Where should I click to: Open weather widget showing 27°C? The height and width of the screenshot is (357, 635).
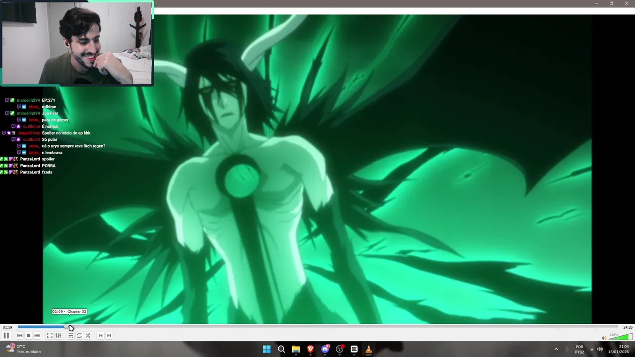23,349
